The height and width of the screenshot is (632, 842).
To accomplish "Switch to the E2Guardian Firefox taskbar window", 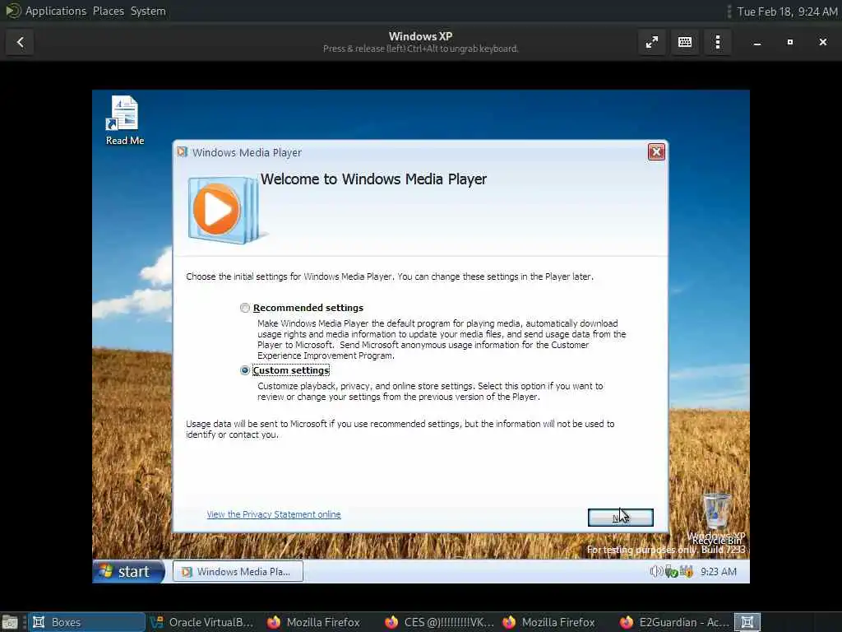I will pos(674,622).
